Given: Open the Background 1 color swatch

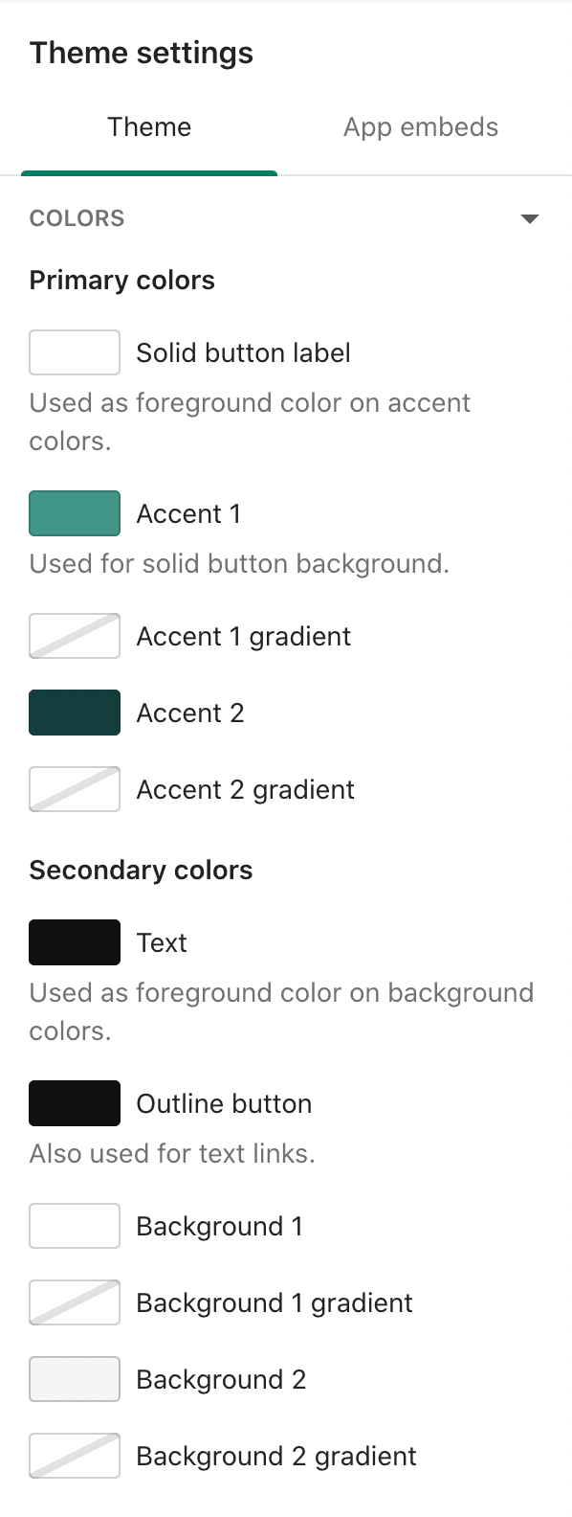Looking at the screenshot, I should [x=75, y=1226].
